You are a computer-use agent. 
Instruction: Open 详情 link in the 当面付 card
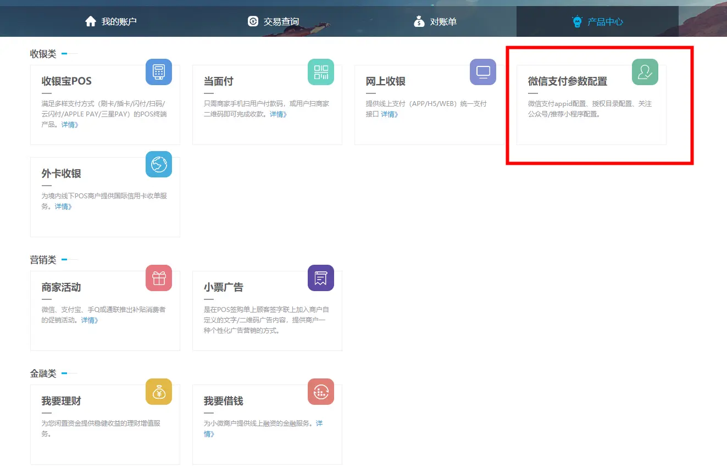278,114
